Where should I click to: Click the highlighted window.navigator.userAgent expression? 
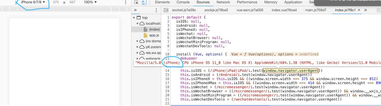291,71
